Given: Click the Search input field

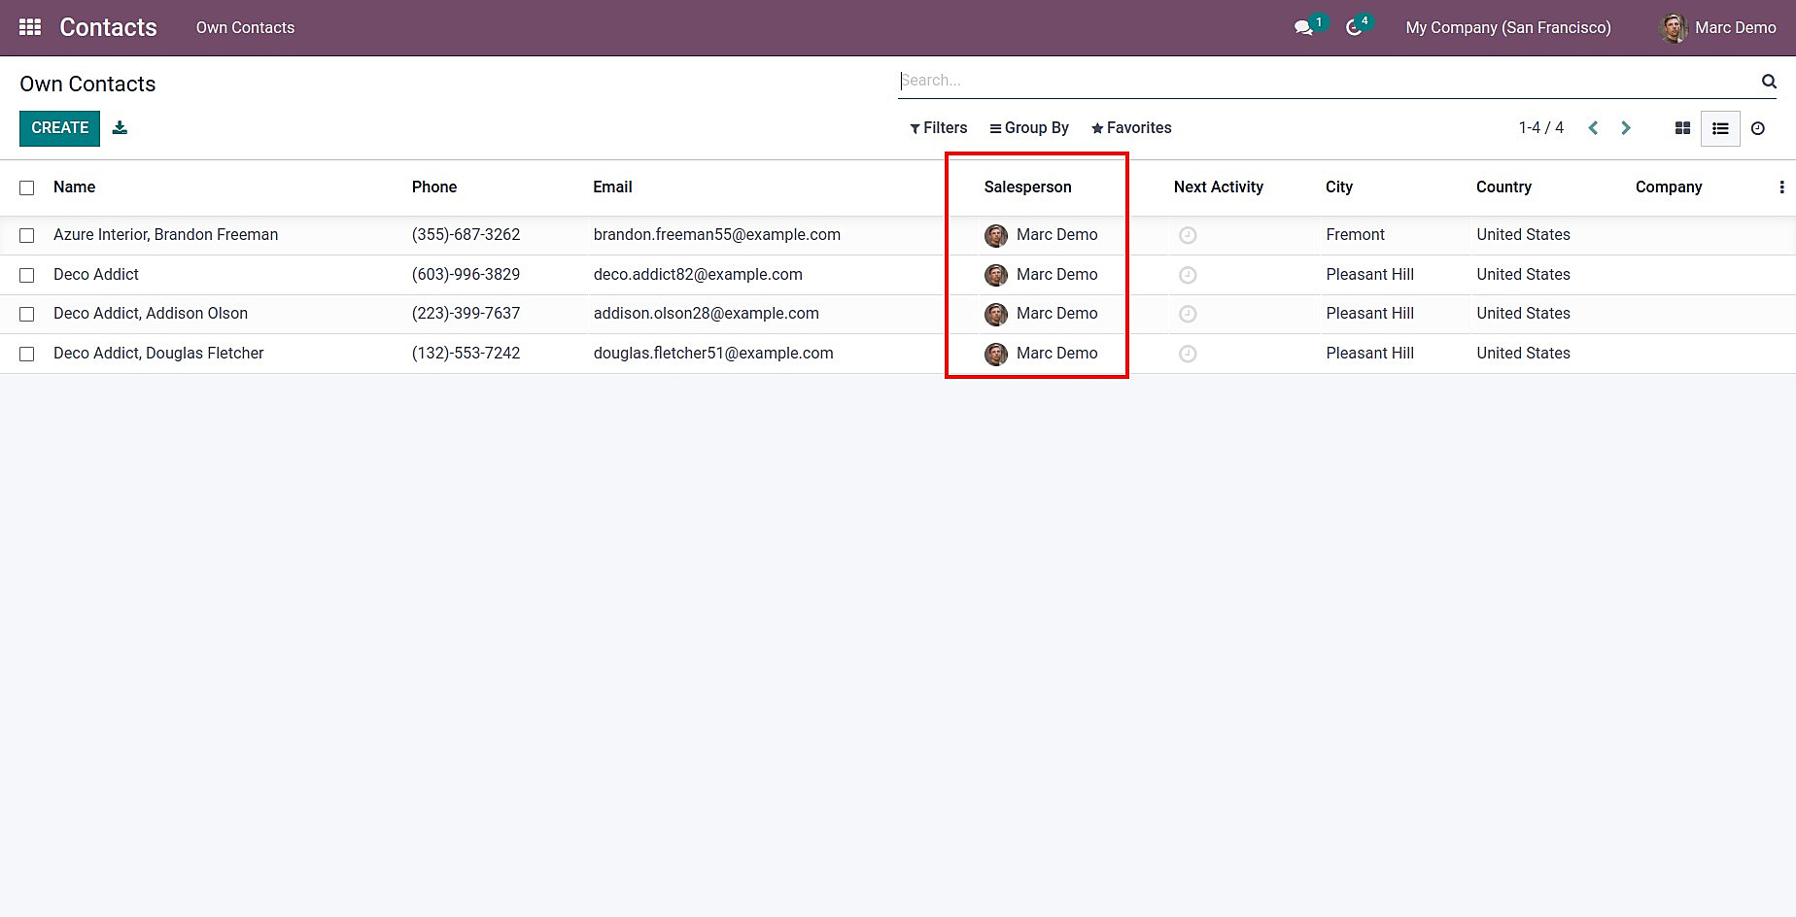Looking at the screenshot, I should 1328,81.
